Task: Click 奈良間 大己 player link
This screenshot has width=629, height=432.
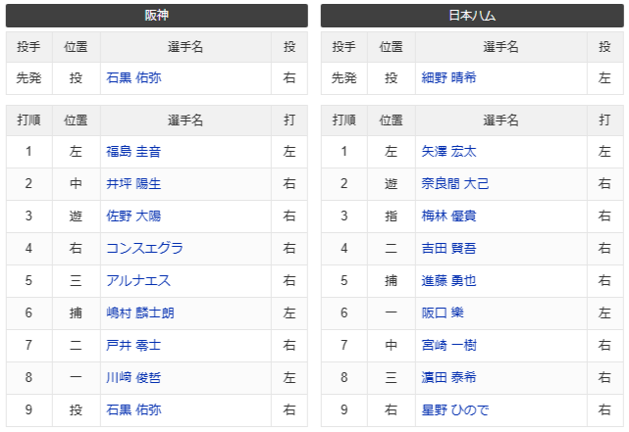Action: coord(454,184)
